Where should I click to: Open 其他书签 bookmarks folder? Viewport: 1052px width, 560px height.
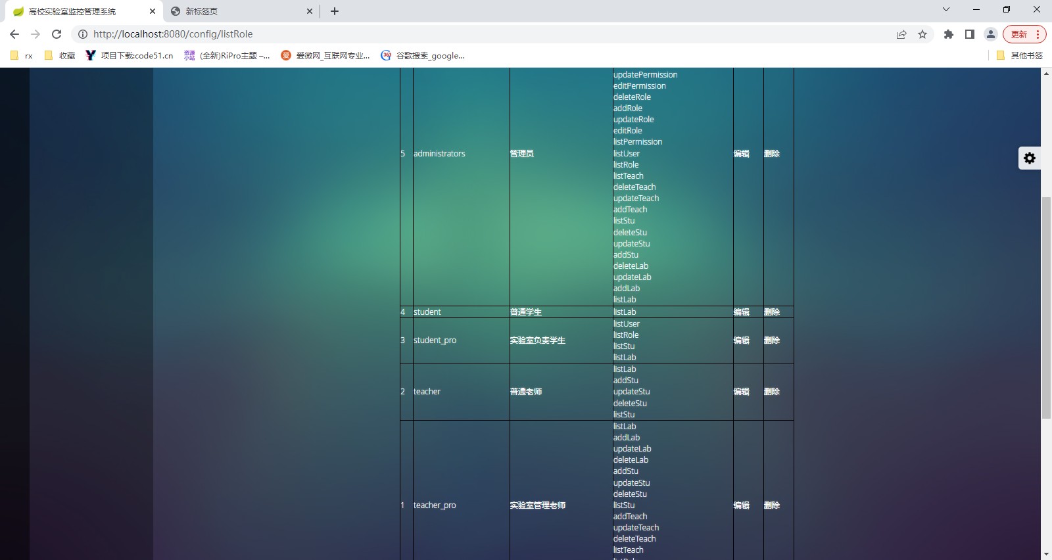[x=1020, y=56]
